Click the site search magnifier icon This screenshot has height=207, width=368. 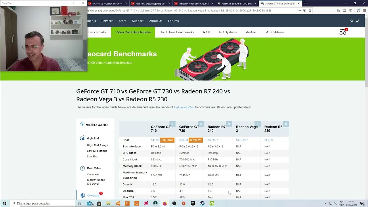pos(351,21)
